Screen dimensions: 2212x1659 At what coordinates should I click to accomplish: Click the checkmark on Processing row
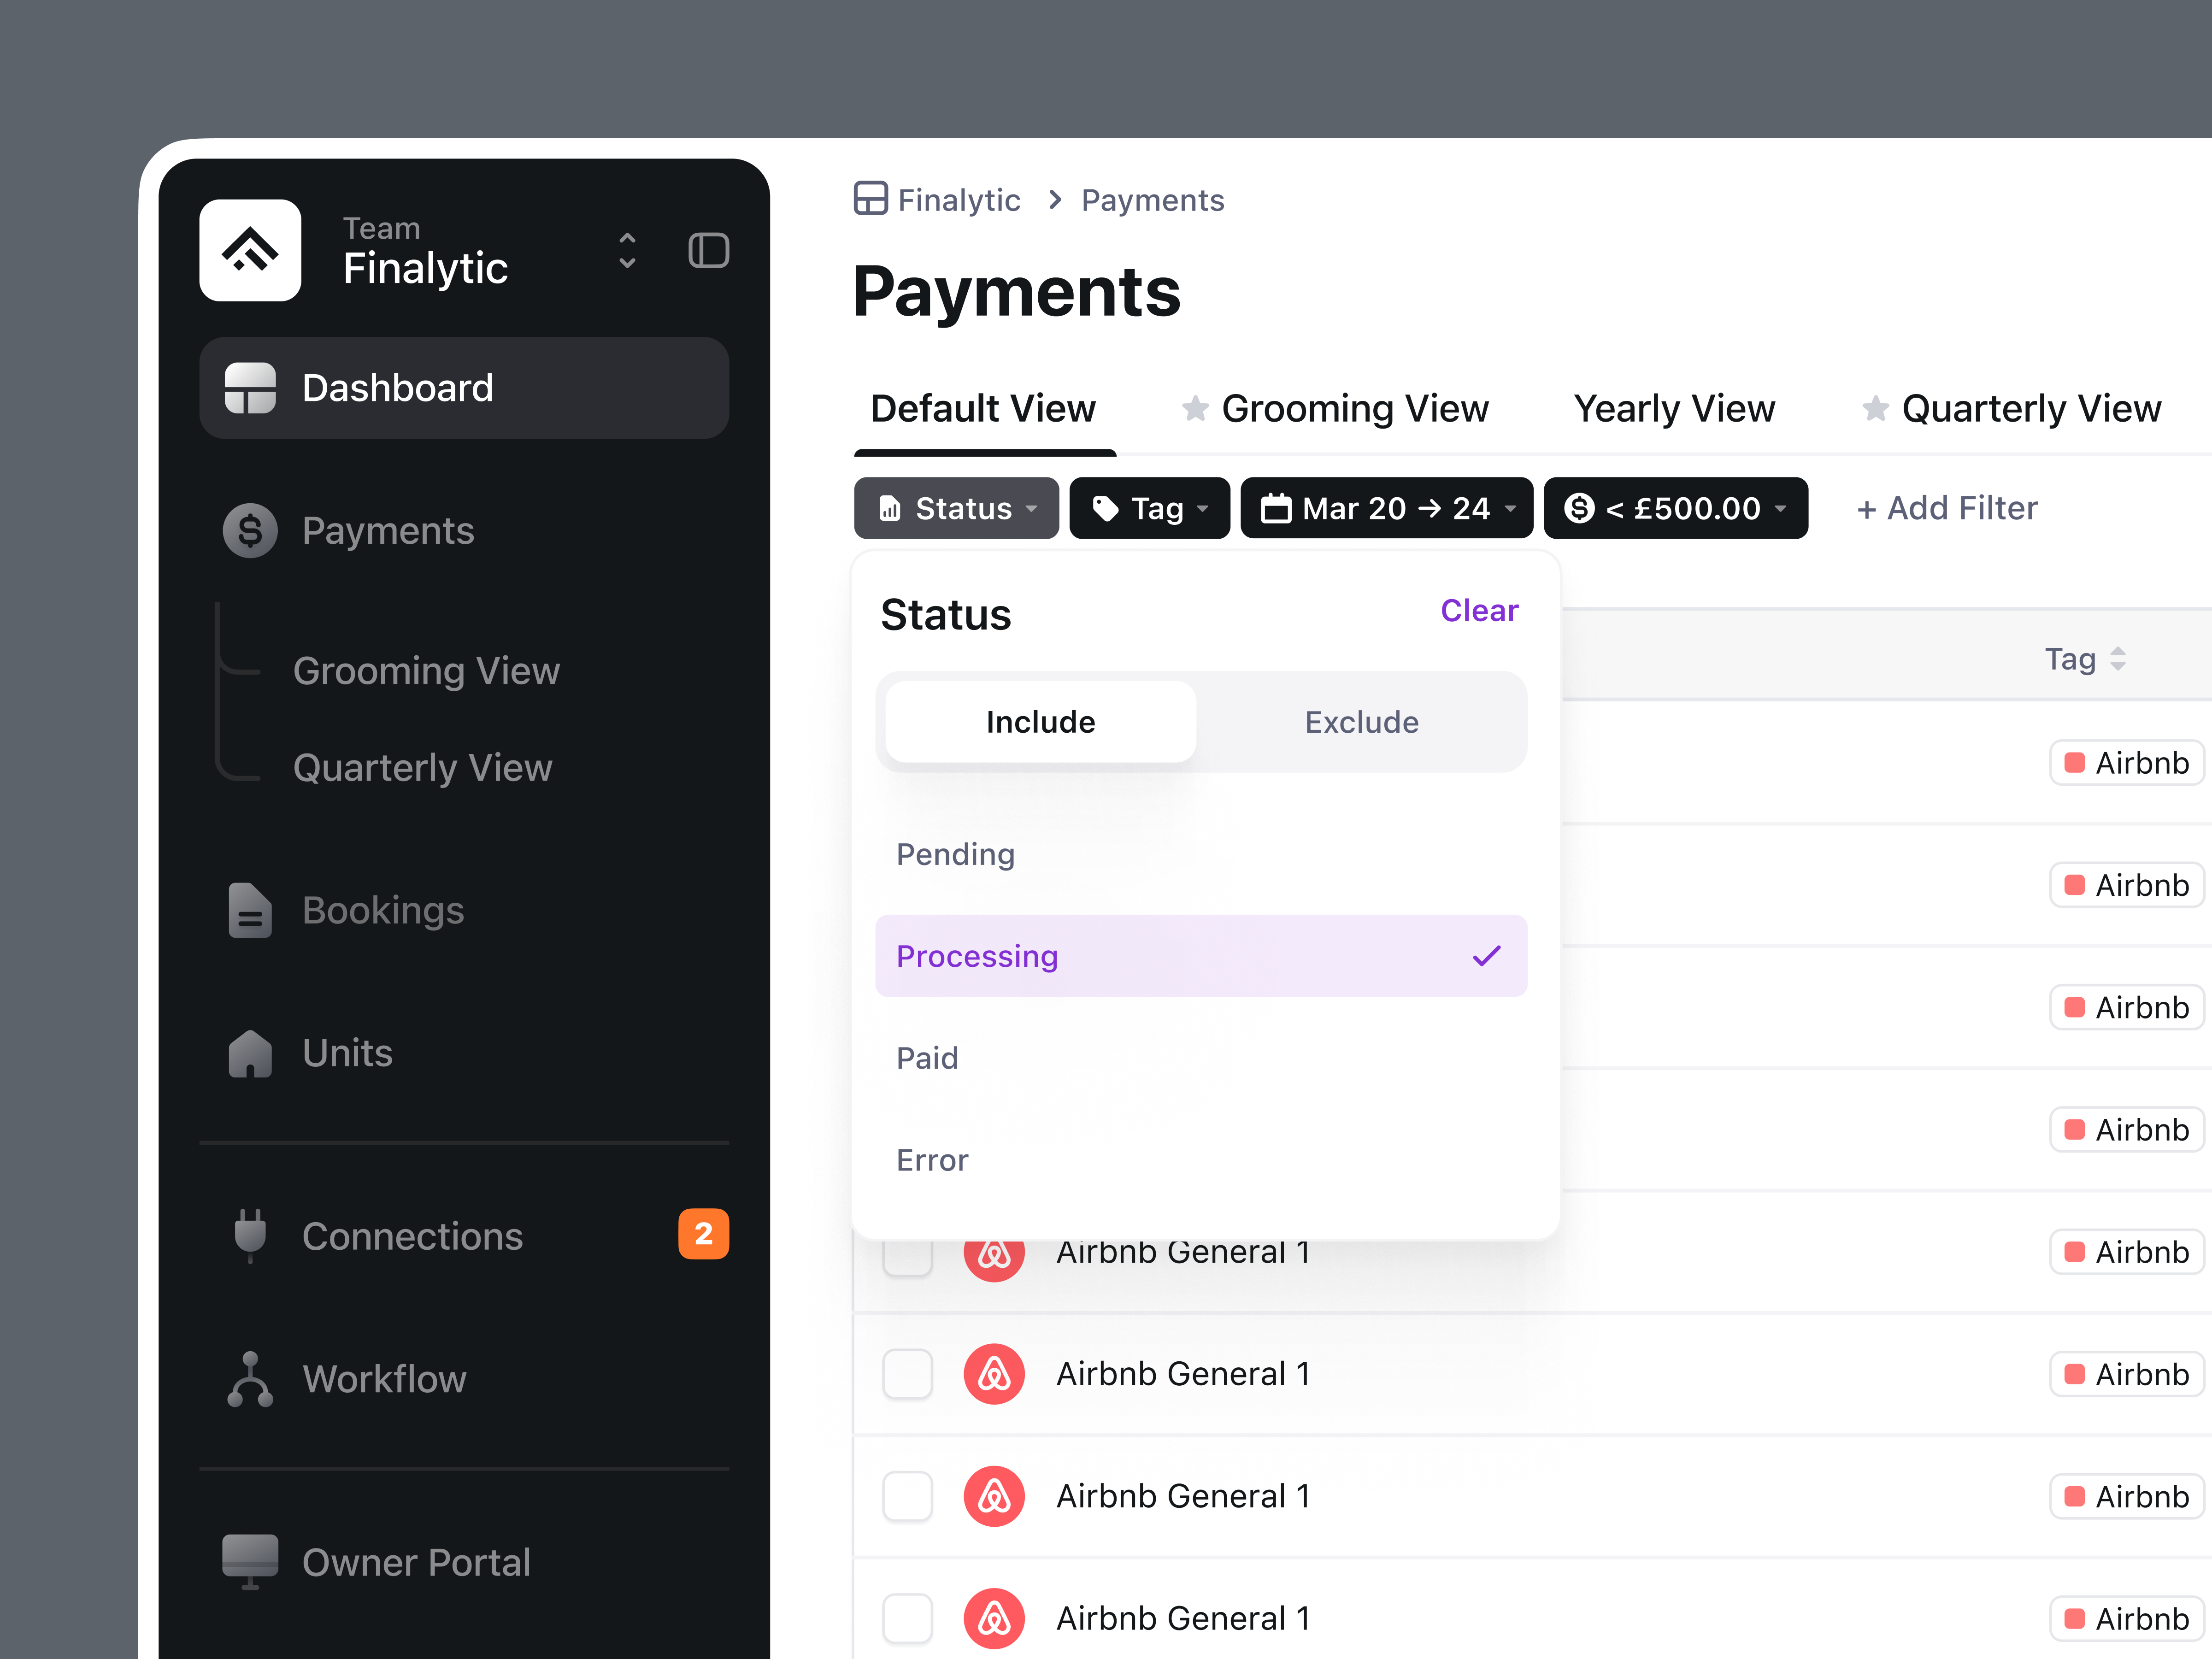click(1486, 956)
